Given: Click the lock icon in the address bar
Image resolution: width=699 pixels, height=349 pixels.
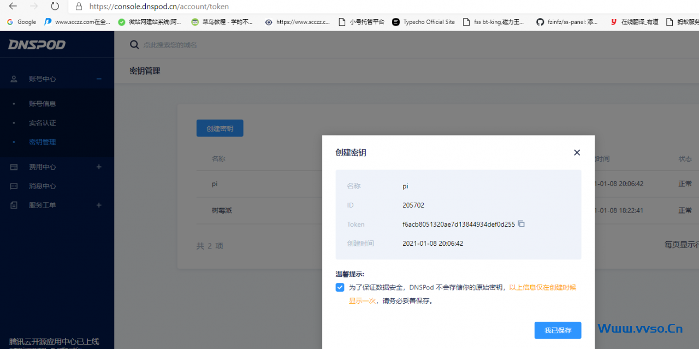Looking at the screenshot, I should point(79,7).
